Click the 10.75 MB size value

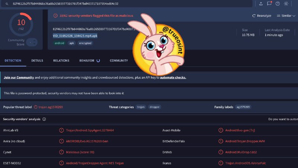[248, 35]
